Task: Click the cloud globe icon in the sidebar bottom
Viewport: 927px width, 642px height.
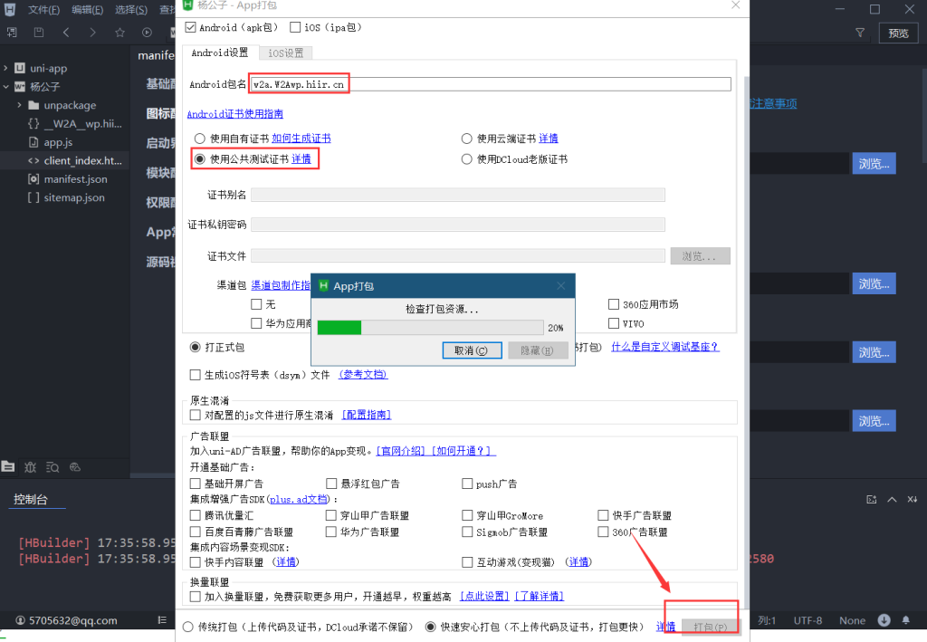Action: pos(75,467)
